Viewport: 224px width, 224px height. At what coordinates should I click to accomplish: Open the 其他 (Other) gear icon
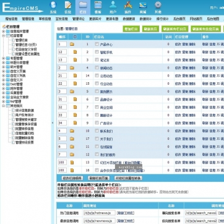158,7
